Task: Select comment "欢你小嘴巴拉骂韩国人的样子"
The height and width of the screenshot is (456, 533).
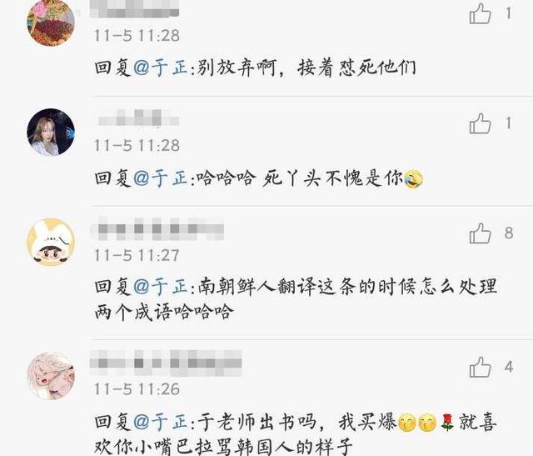Action: [223, 447]
